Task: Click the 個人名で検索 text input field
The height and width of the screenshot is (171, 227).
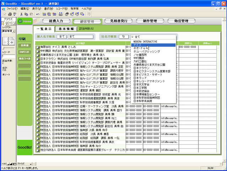Action: (x=81, y=37)
